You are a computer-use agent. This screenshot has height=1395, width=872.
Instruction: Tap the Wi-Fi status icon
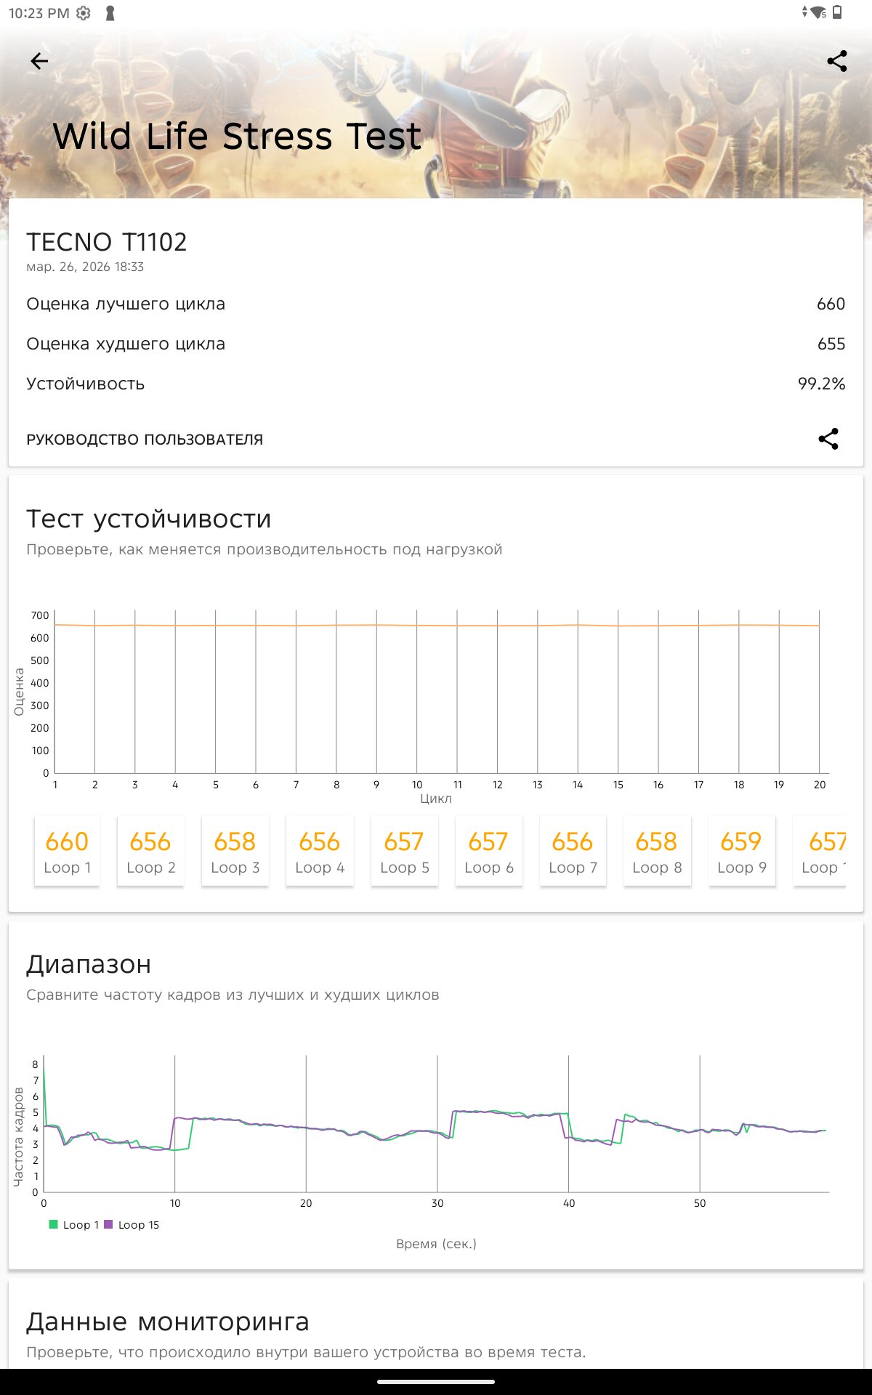tap(818, 12)
